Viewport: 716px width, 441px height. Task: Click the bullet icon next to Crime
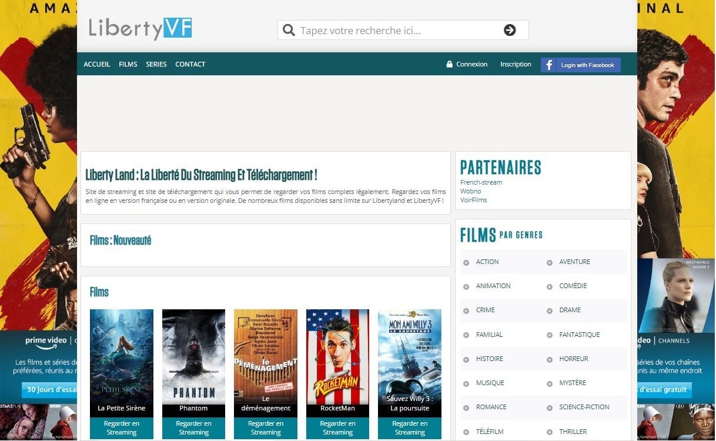pyautogui.click(x=466, y=310)
